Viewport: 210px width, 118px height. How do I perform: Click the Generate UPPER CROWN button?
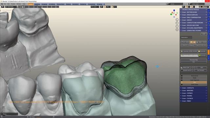tap(189, 51)
